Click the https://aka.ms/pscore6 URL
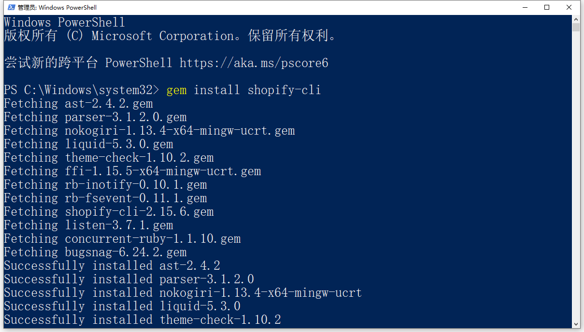This screenshot has width=584, height=332. (254, 63)
